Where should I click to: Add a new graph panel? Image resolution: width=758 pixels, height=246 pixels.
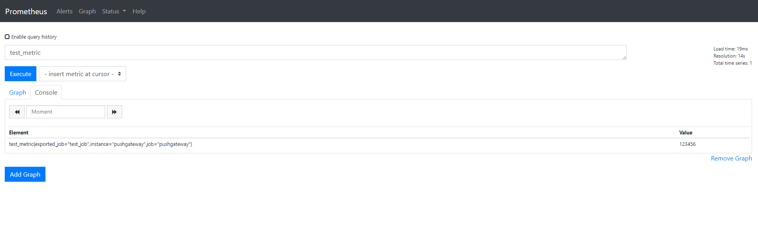pyautogui.click(x=25, y=174)
